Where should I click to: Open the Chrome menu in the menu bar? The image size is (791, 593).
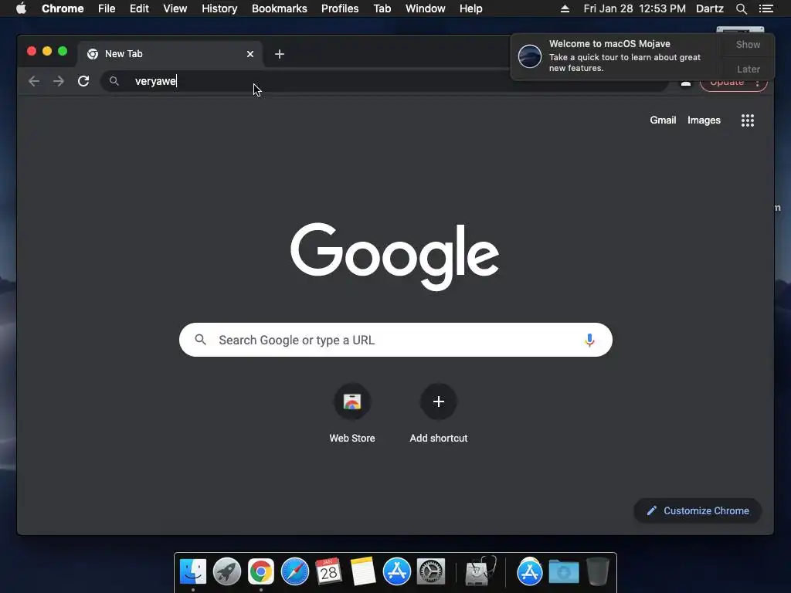pos(63,8)
